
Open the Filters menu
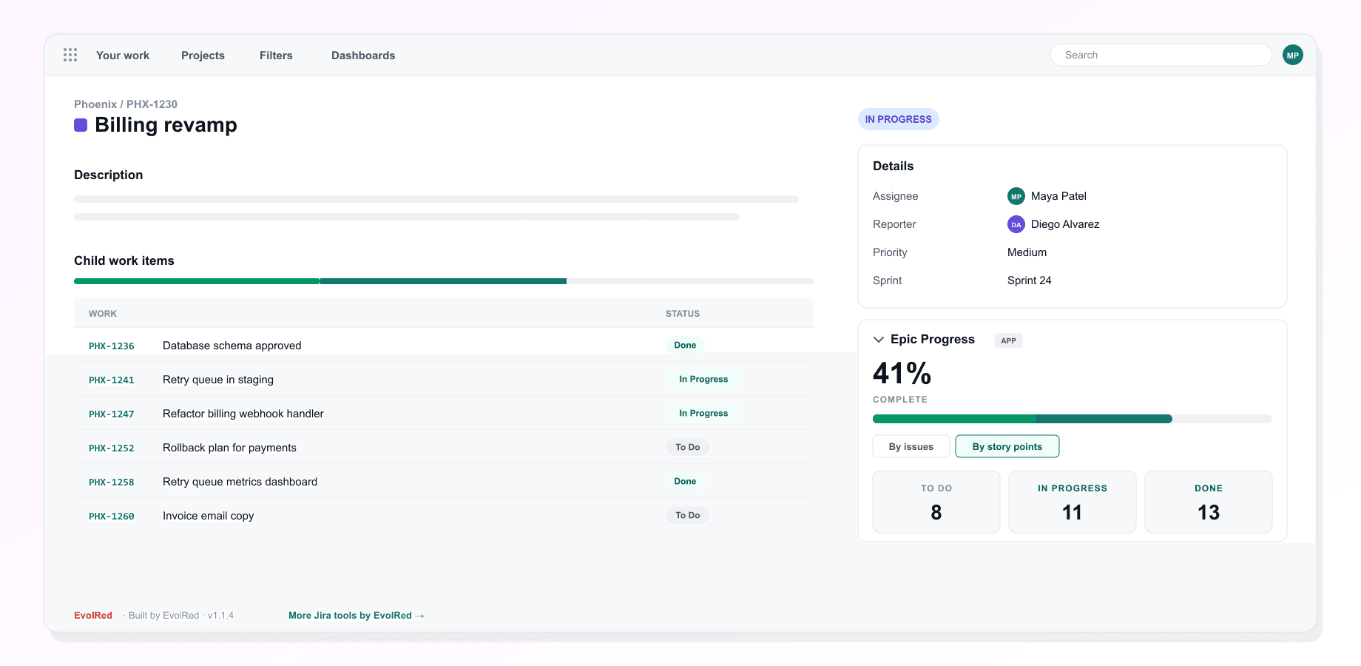(x=276, y=55)
